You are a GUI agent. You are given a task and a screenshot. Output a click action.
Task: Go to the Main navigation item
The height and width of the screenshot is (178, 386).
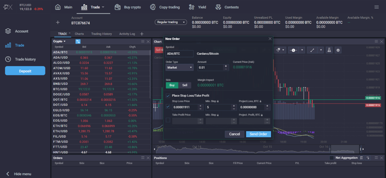pyautogui.click(x=64, y=7)
